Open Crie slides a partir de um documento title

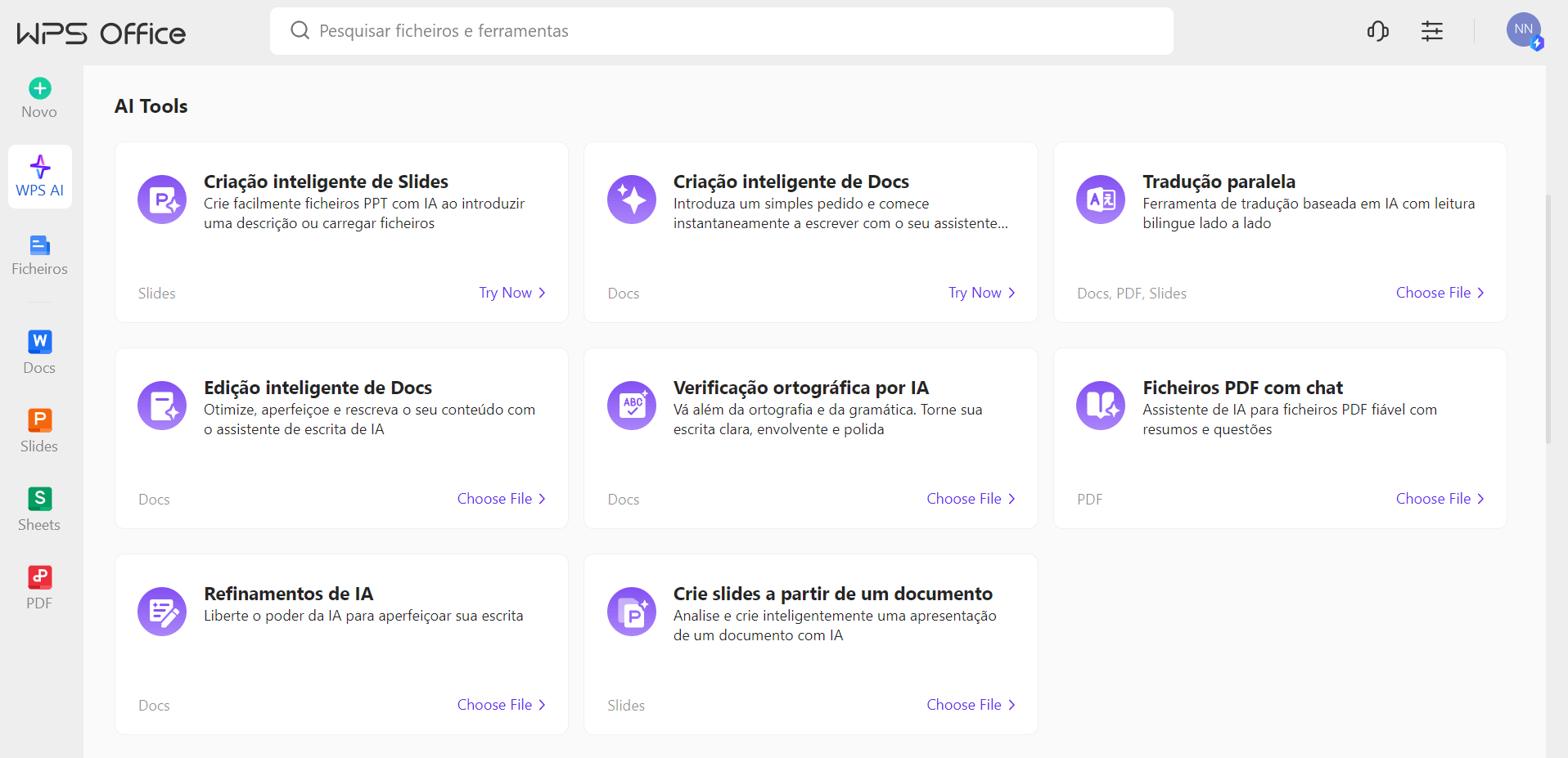(x=833, y=594)
